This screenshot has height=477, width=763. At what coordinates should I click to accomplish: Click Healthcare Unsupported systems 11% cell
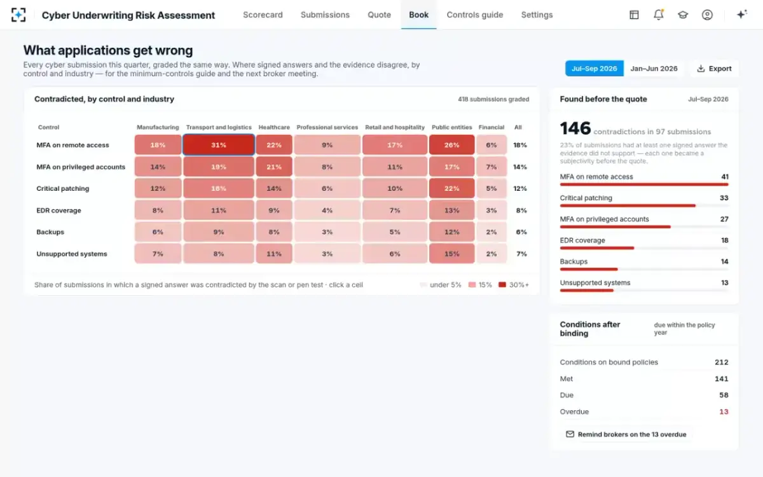click(x=274, y=254)
